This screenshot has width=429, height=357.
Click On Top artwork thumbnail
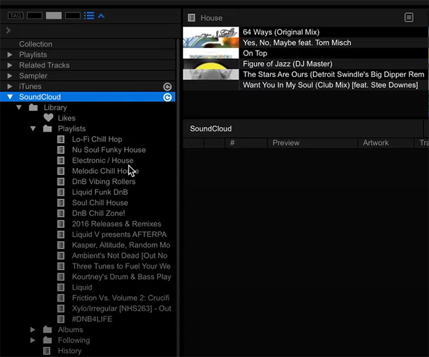(x=211, y=53)
